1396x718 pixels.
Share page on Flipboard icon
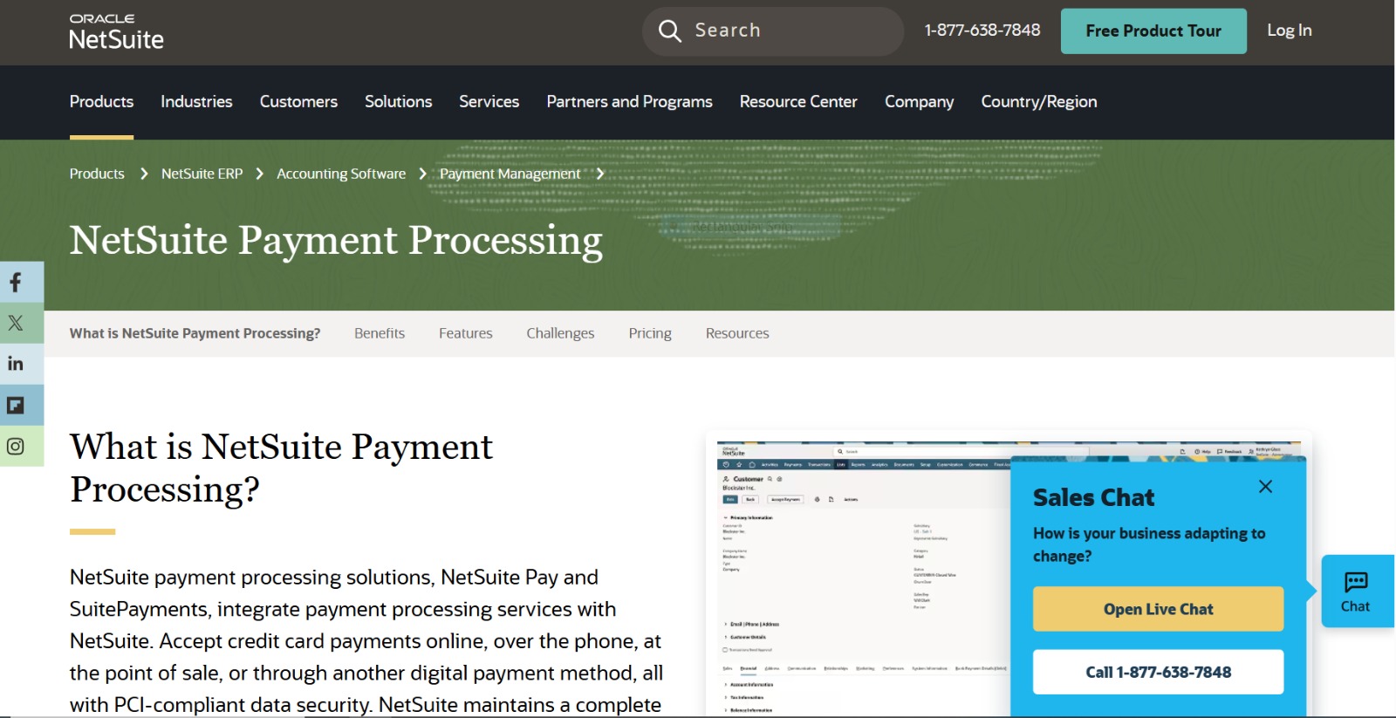16,405
